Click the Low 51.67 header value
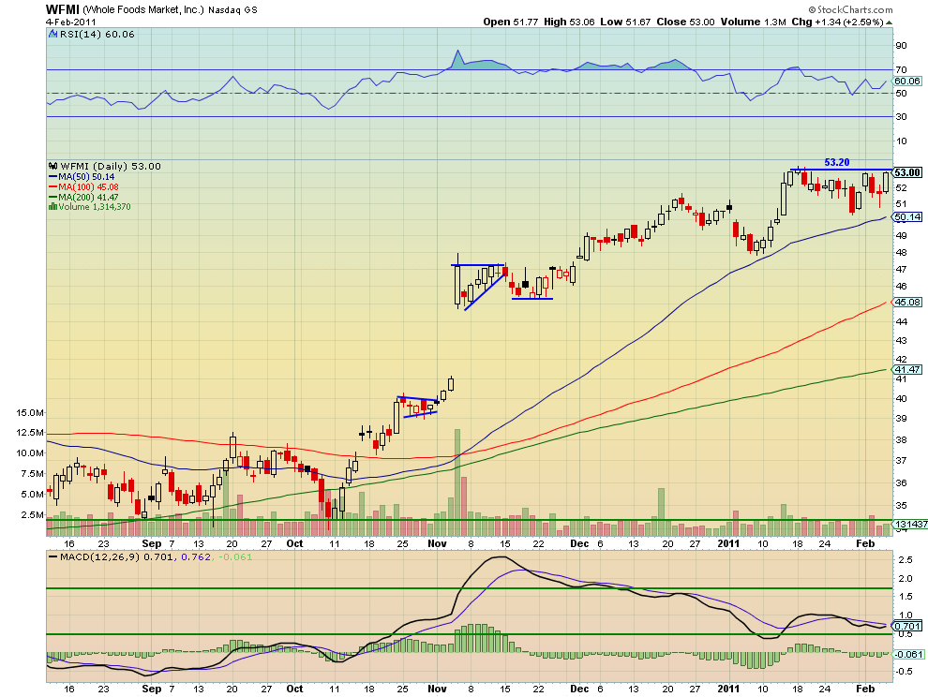 (625, 22)
